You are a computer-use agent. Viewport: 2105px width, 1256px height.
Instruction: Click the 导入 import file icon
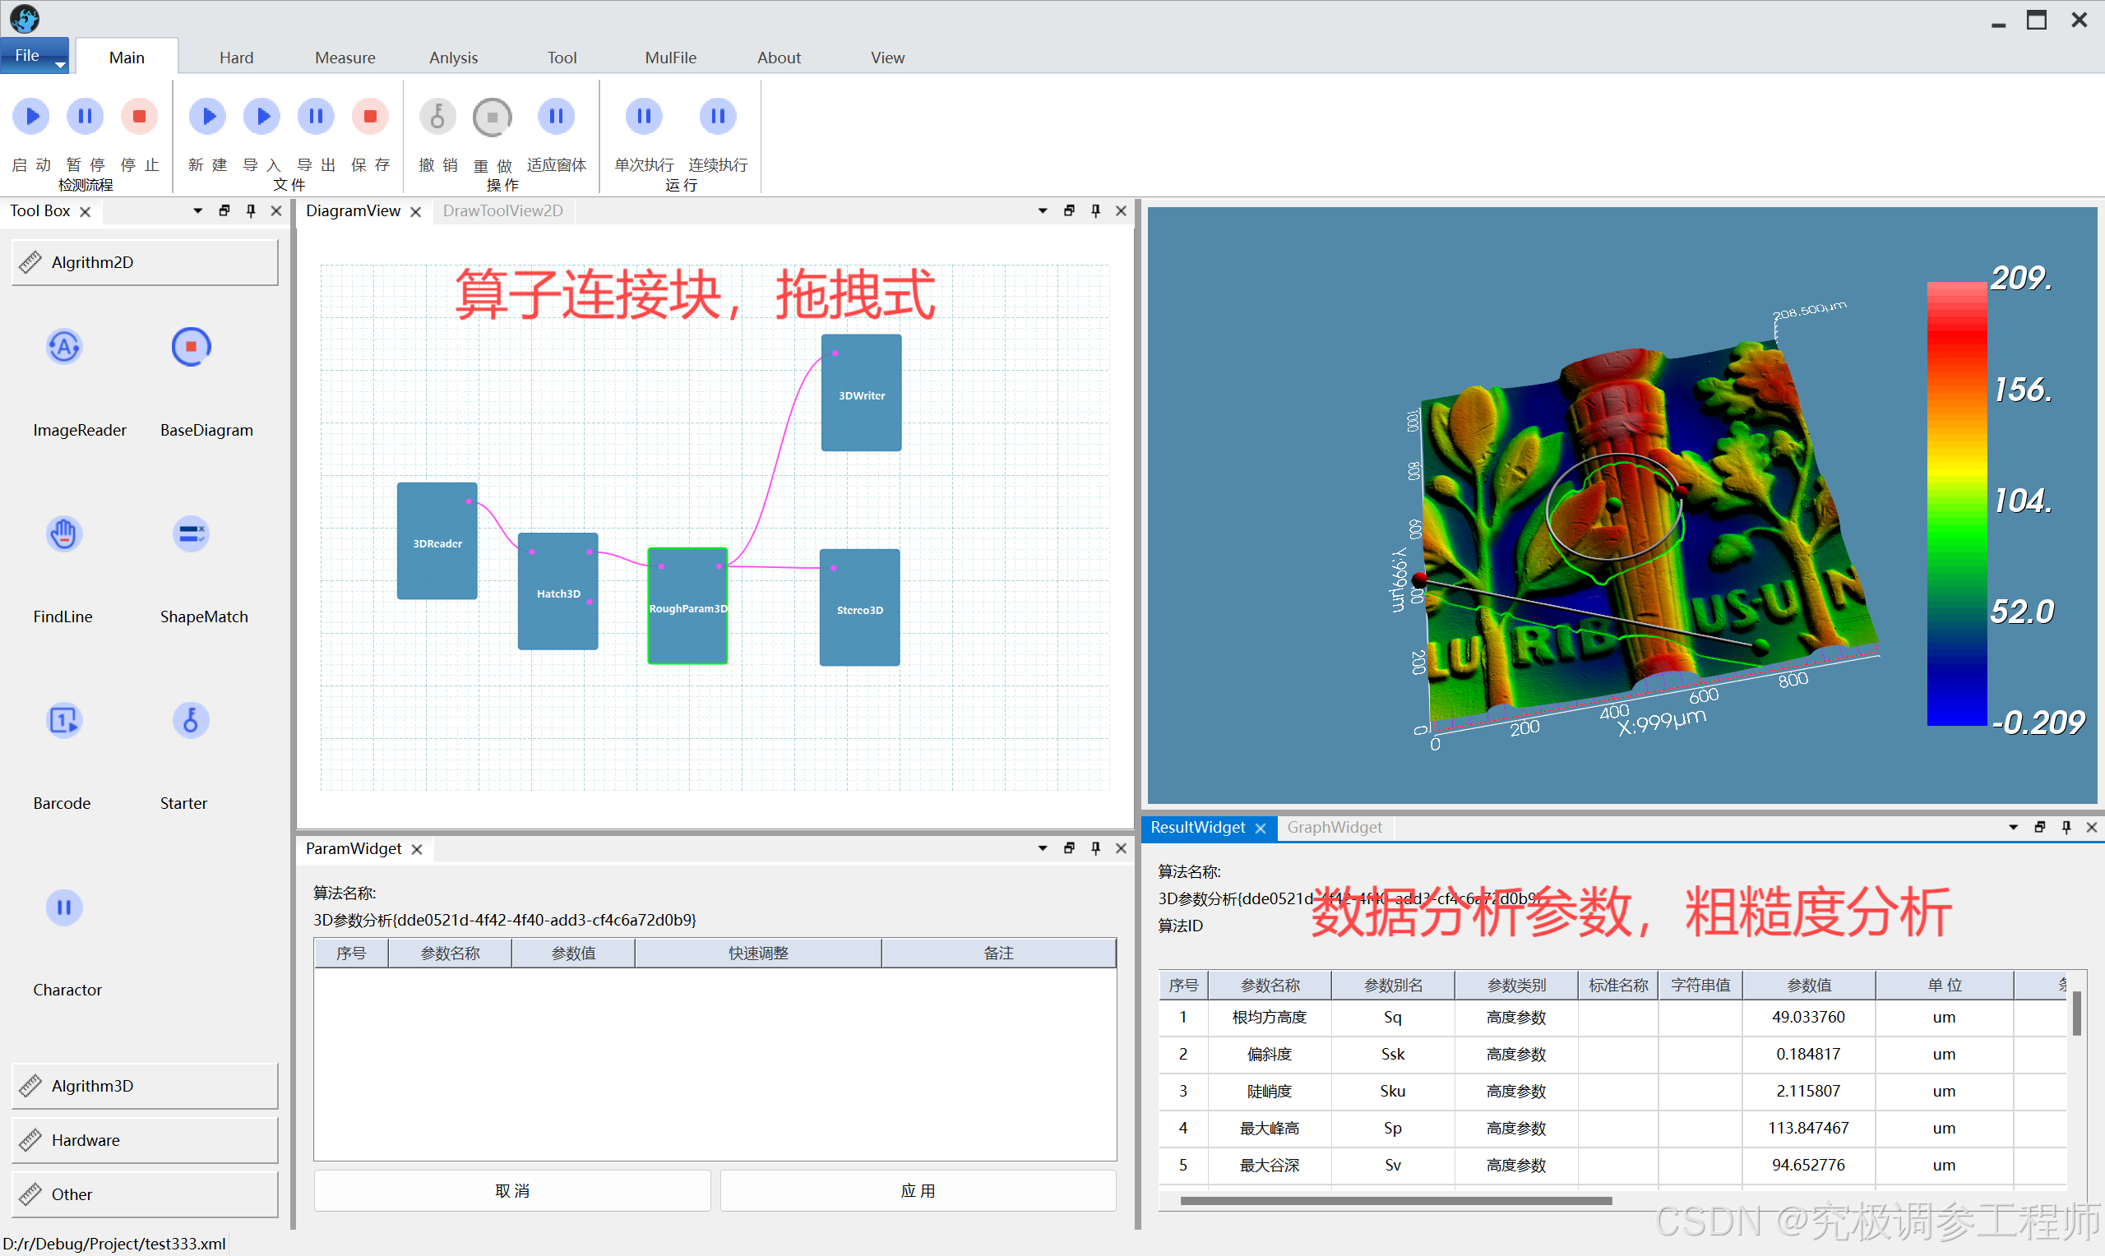click(x=261, y=116)
